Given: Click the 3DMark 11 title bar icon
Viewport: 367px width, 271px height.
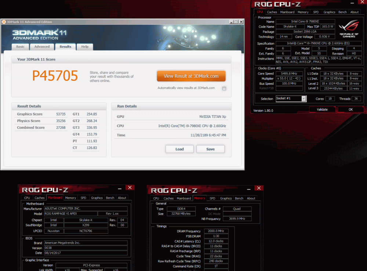Looking at the screenshot, I should click(x=4, y=22).
